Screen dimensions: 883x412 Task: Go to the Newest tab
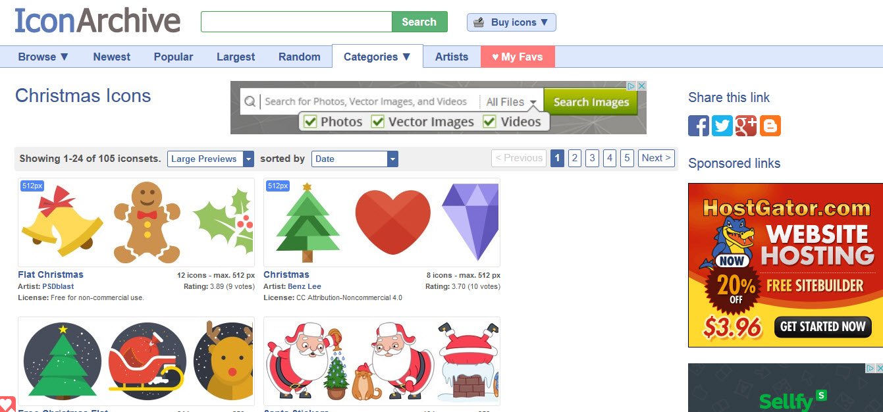(x=112, y=57)
